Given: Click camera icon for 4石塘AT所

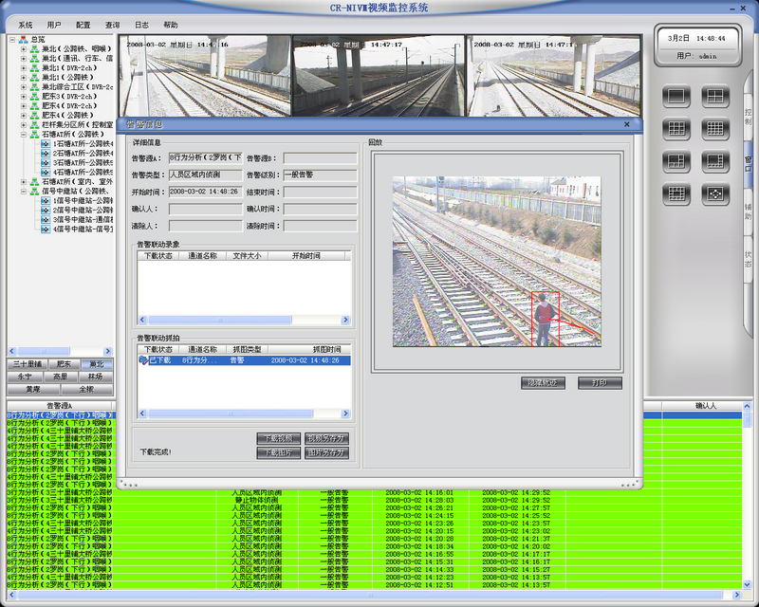Looking at the screenshot, I should pos(46,172).
